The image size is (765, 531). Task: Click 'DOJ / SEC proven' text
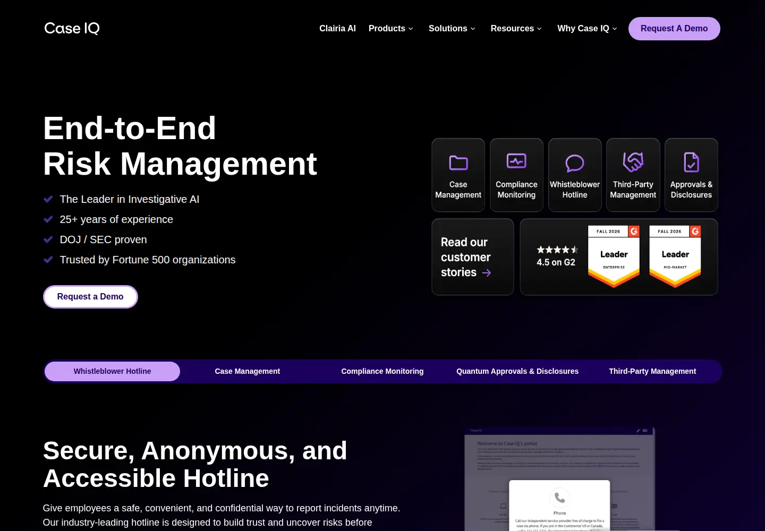pos(103,239)
